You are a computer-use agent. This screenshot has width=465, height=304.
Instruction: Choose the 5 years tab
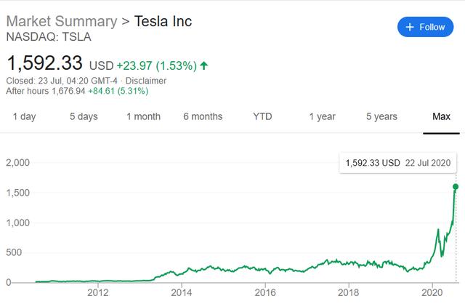point(381,116)
